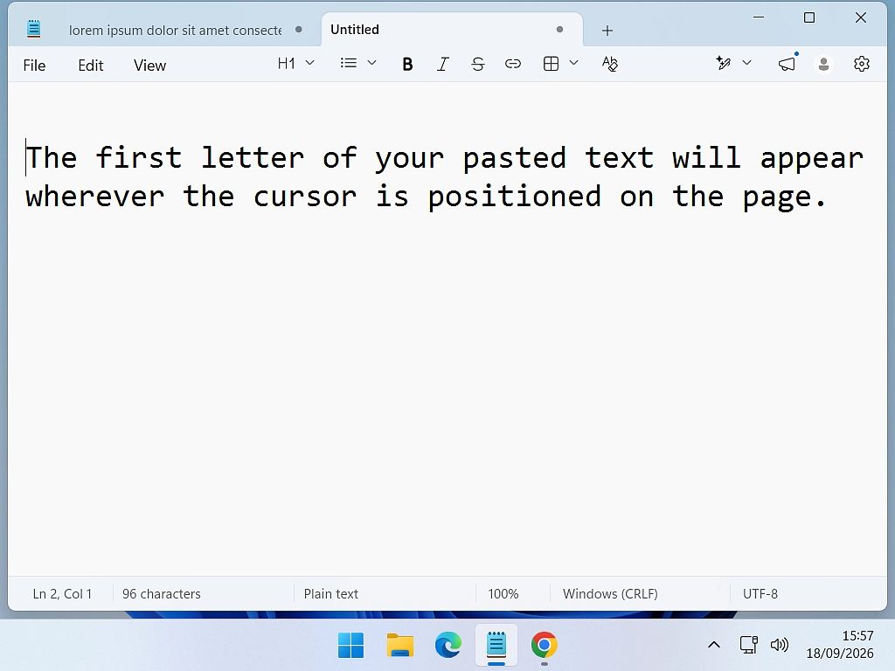Open Google Chrome from the taskbar
Screen dimensions: 895x671
(544, 646)
